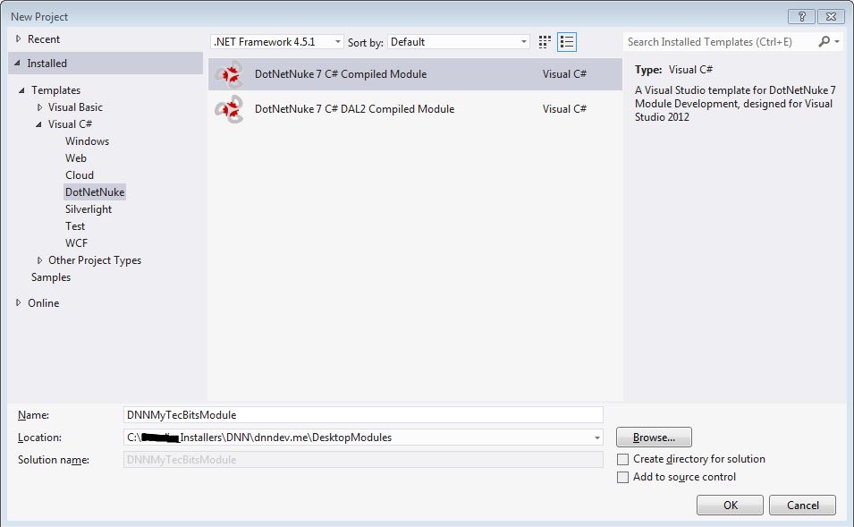Select the DotNetNuke template category
This screenshot has width=854, height=527.
[94, 191]
